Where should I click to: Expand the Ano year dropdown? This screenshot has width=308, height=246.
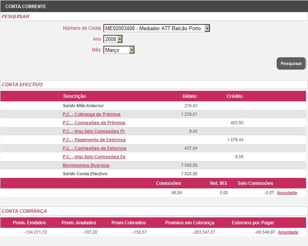(x=120, y=39)
